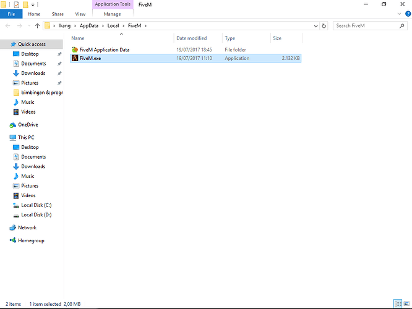412x309 pixels.
Task: Switch to details view layout icon
Action: [x=398, y=304]
